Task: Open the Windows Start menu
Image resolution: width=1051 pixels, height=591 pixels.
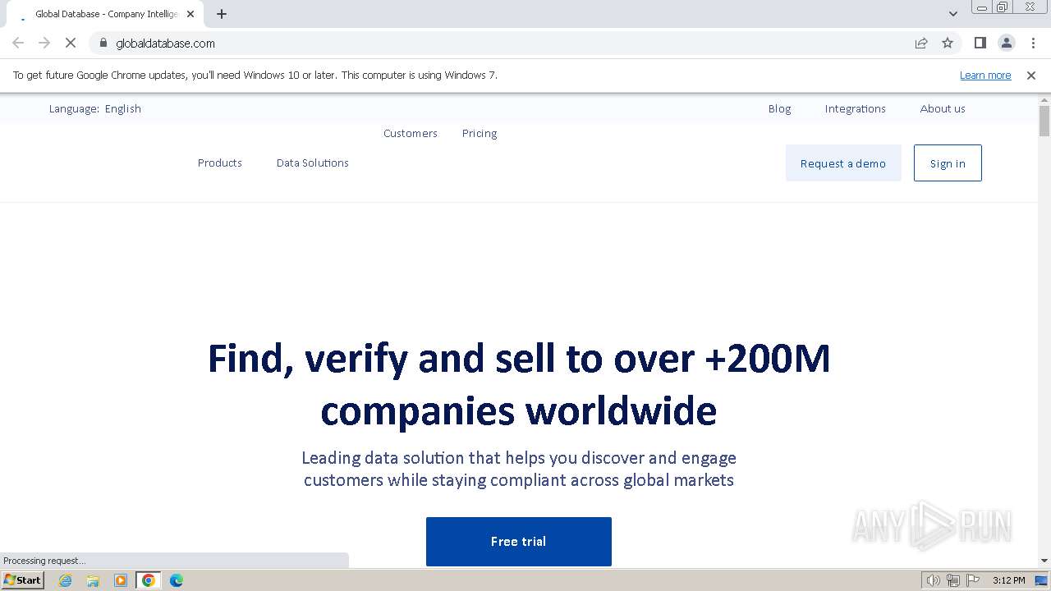Action: 23,580
